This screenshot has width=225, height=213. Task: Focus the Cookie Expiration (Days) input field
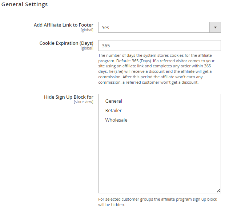click(160, 46)
